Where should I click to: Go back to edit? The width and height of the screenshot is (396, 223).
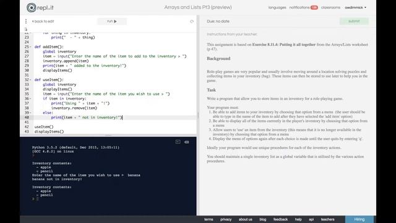point(43,22)
